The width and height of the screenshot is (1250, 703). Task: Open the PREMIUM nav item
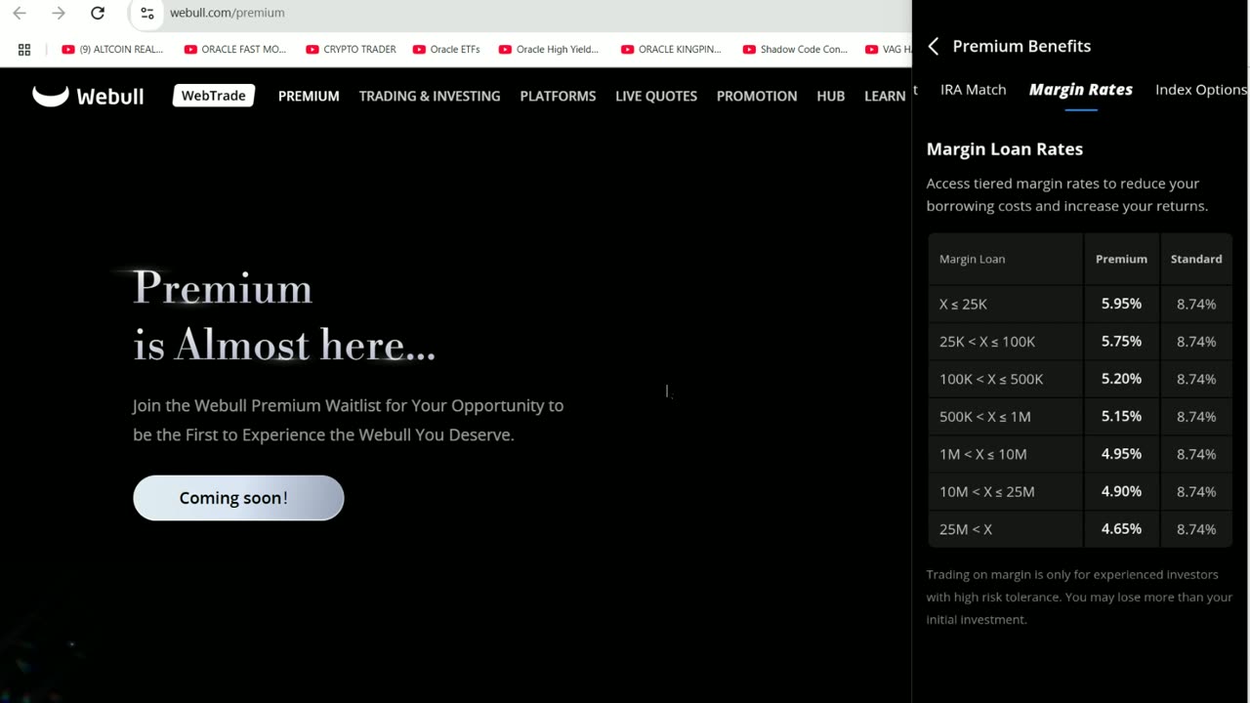[309, 96]
